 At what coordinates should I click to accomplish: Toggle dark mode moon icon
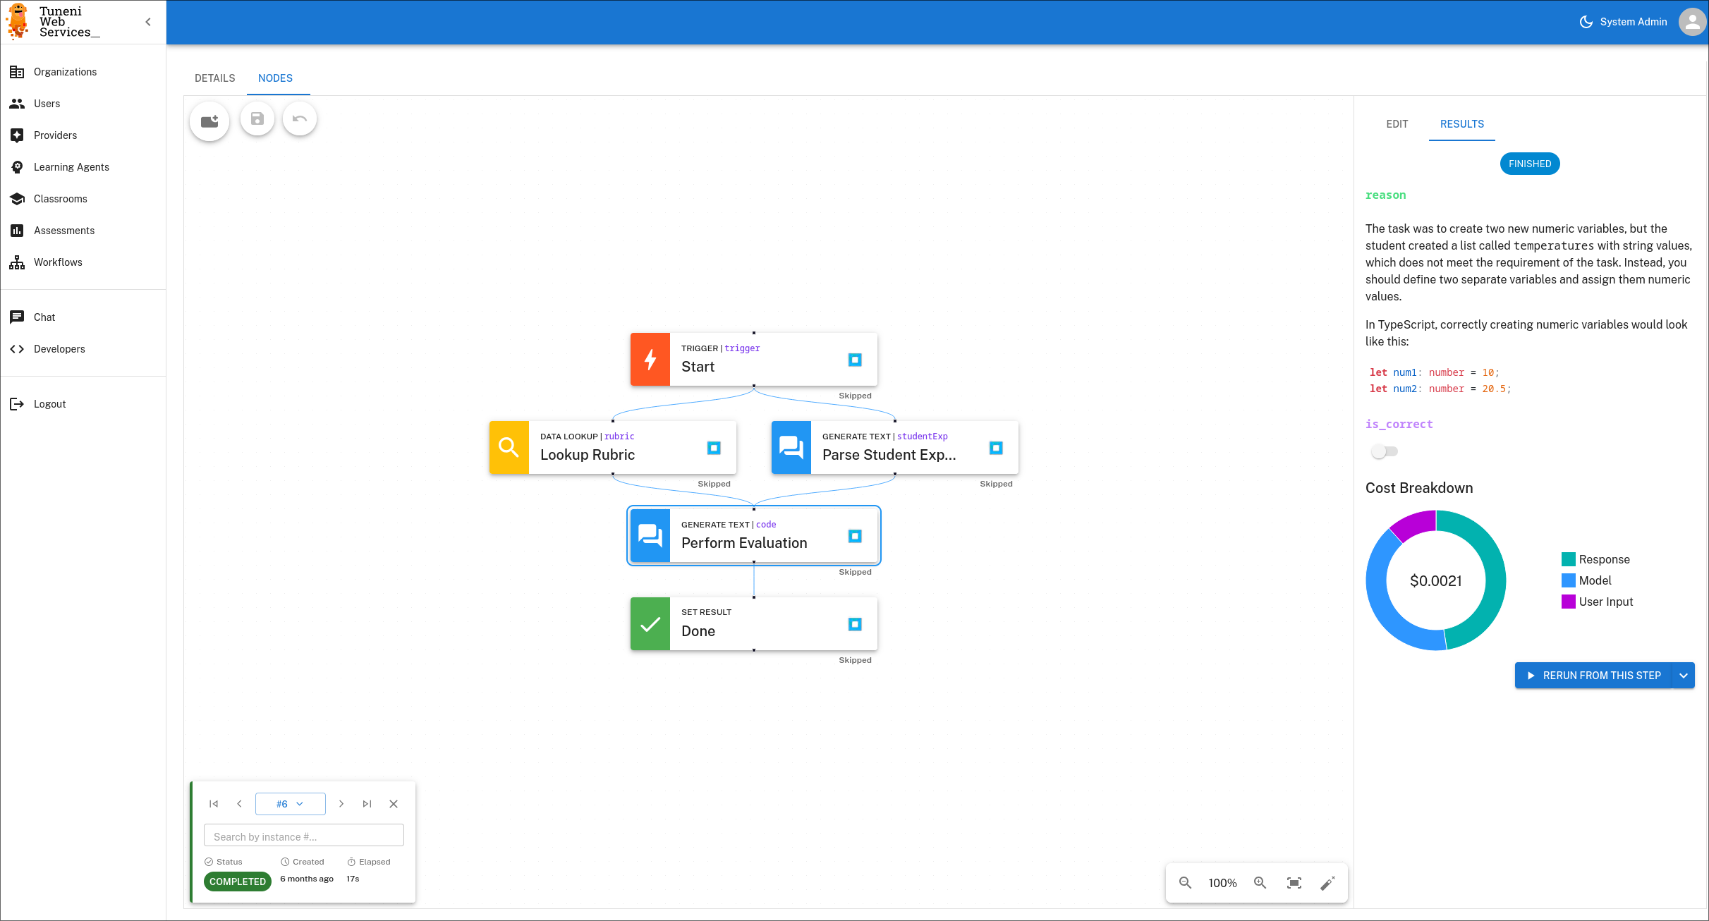point(1586,22)
